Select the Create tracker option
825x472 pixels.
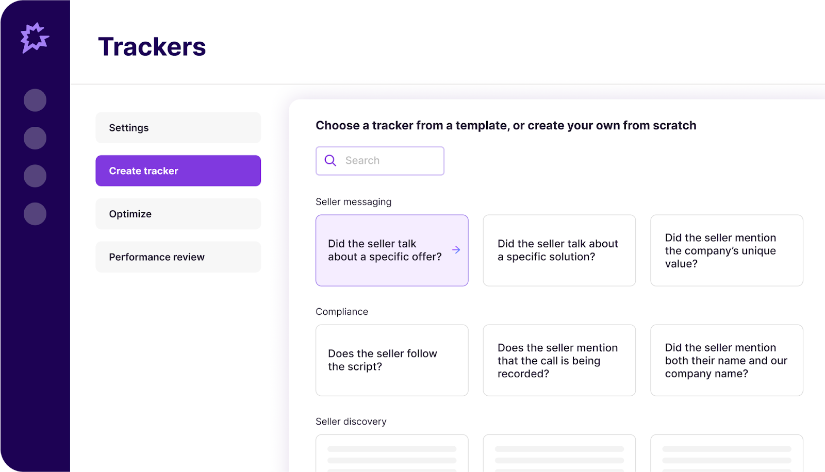click(178, 171)
